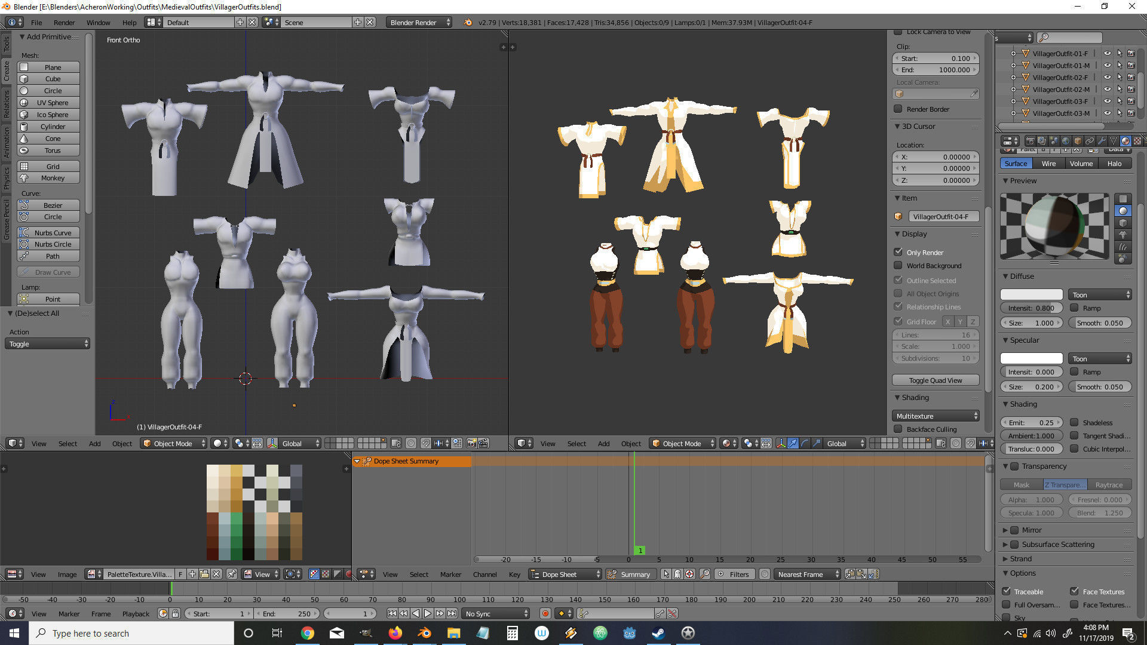Open Render properties tab camera icon
This screenshot has height=645, width=1147.
coord(1031,141)
